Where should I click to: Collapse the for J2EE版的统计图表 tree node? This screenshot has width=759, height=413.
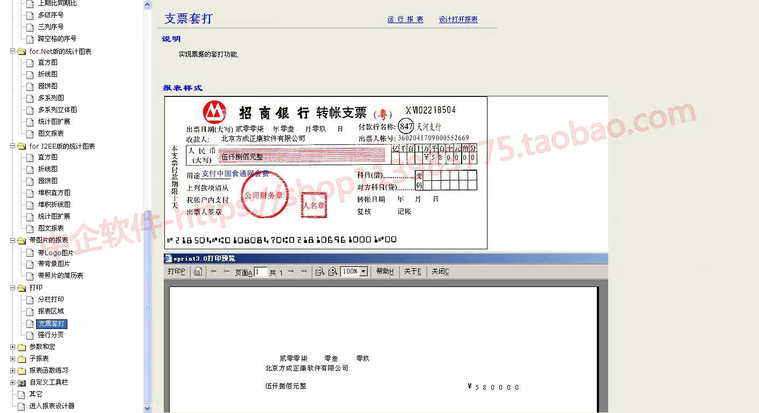(13, 146)
